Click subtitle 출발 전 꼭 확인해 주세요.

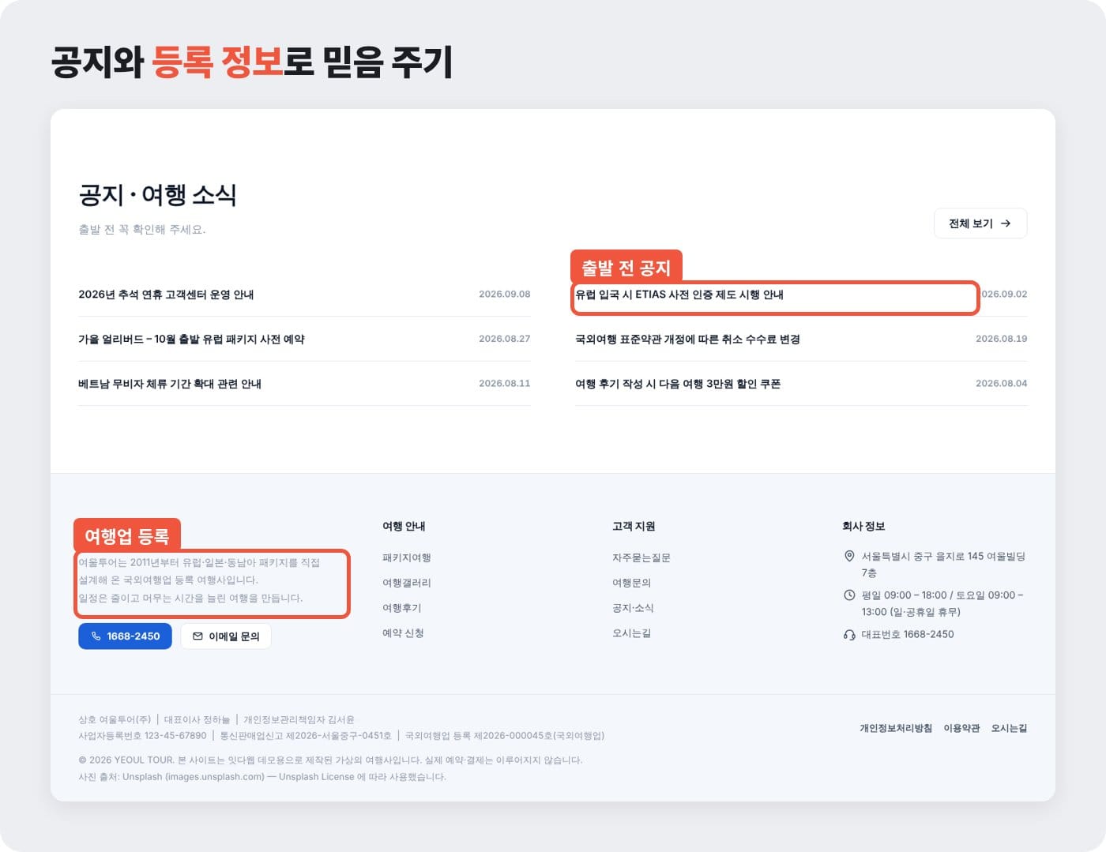pyautogui.click(x=142, y=230)
